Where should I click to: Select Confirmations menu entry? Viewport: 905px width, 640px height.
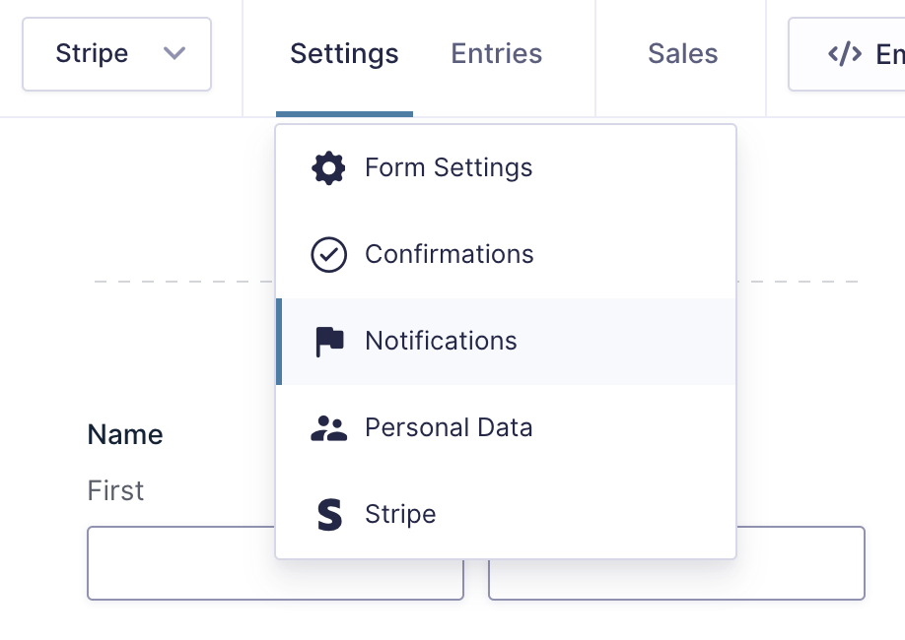point(506,254)
